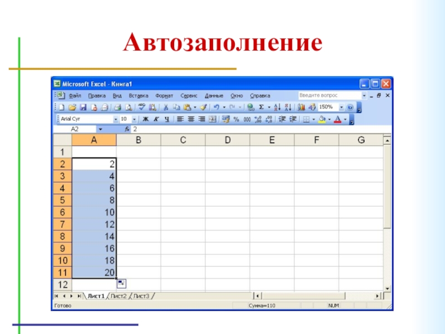The image size is (445, 334).
Task: Click the horizontal scrollbar right arrow
Action: [x=377, y=296]
